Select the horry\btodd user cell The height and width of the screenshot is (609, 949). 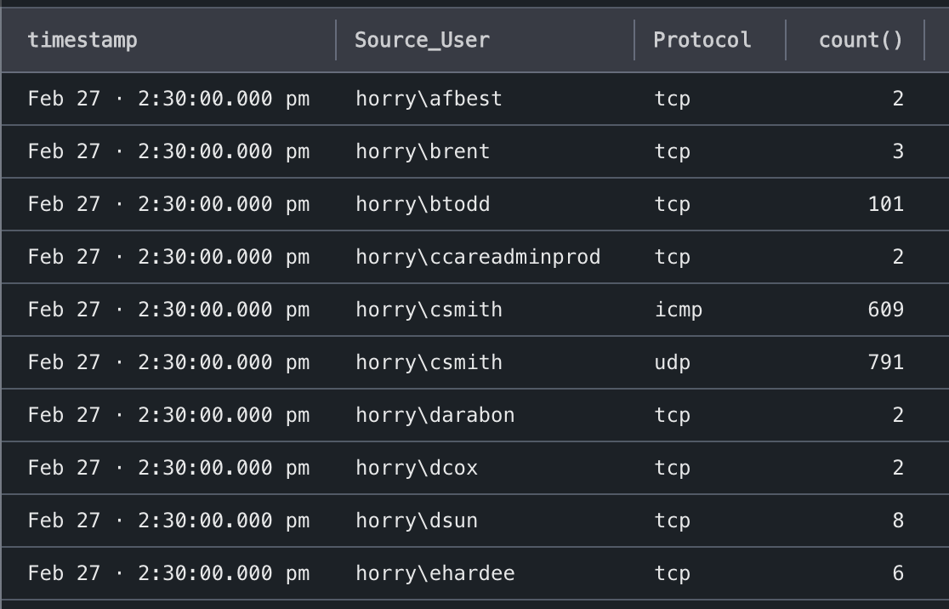[x=423, y=204]
